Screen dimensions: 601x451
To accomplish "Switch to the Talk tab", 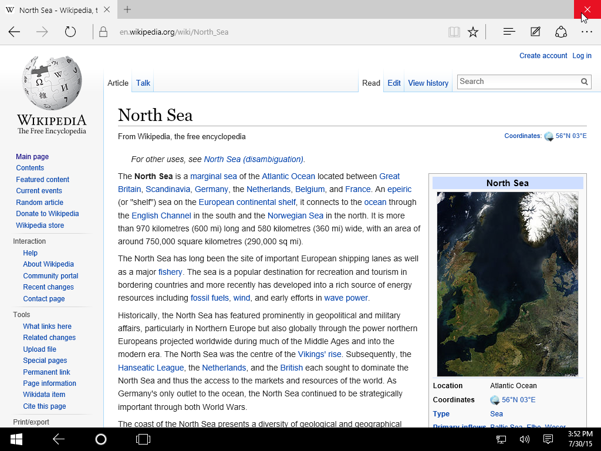I will (x=143, y=83).
